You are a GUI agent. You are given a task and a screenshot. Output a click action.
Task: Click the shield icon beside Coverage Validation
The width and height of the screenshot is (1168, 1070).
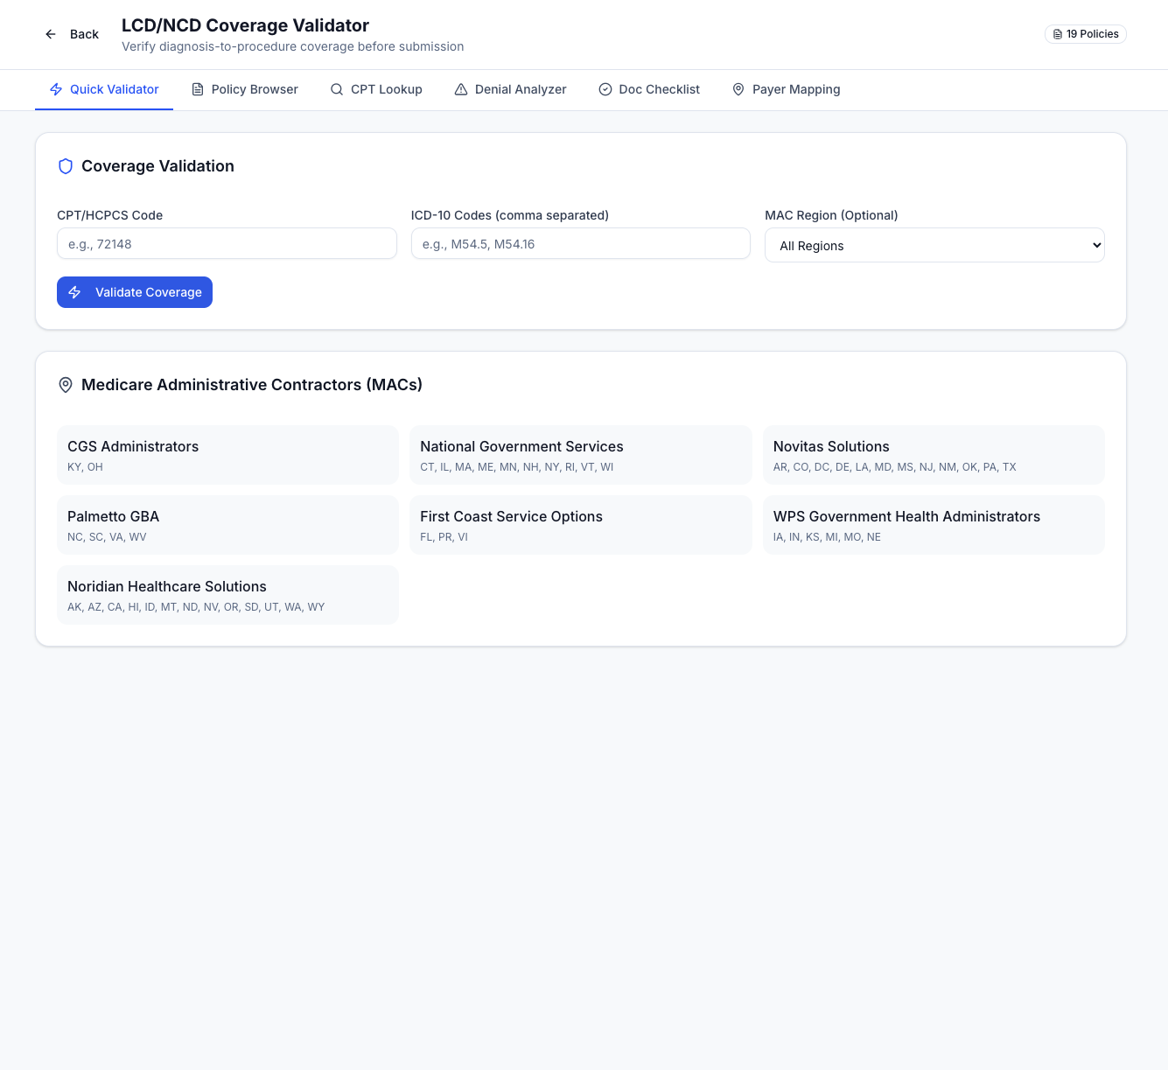pyautogui.click(x=66, y=166)
